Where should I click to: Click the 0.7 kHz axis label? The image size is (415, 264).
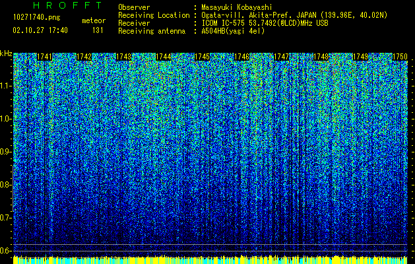click(6, 218)
